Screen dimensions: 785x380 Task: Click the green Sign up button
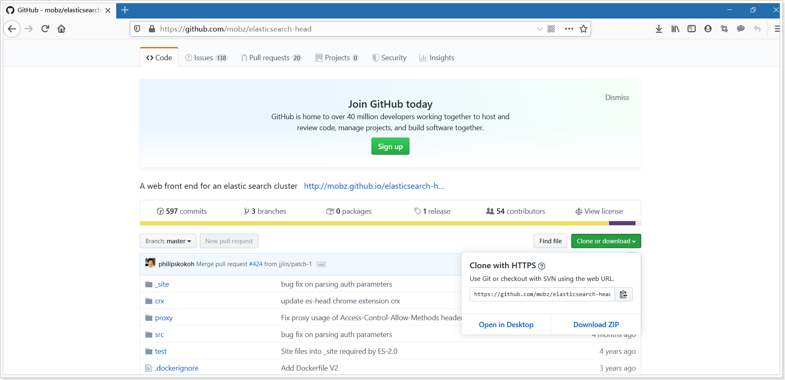point(390,147)
